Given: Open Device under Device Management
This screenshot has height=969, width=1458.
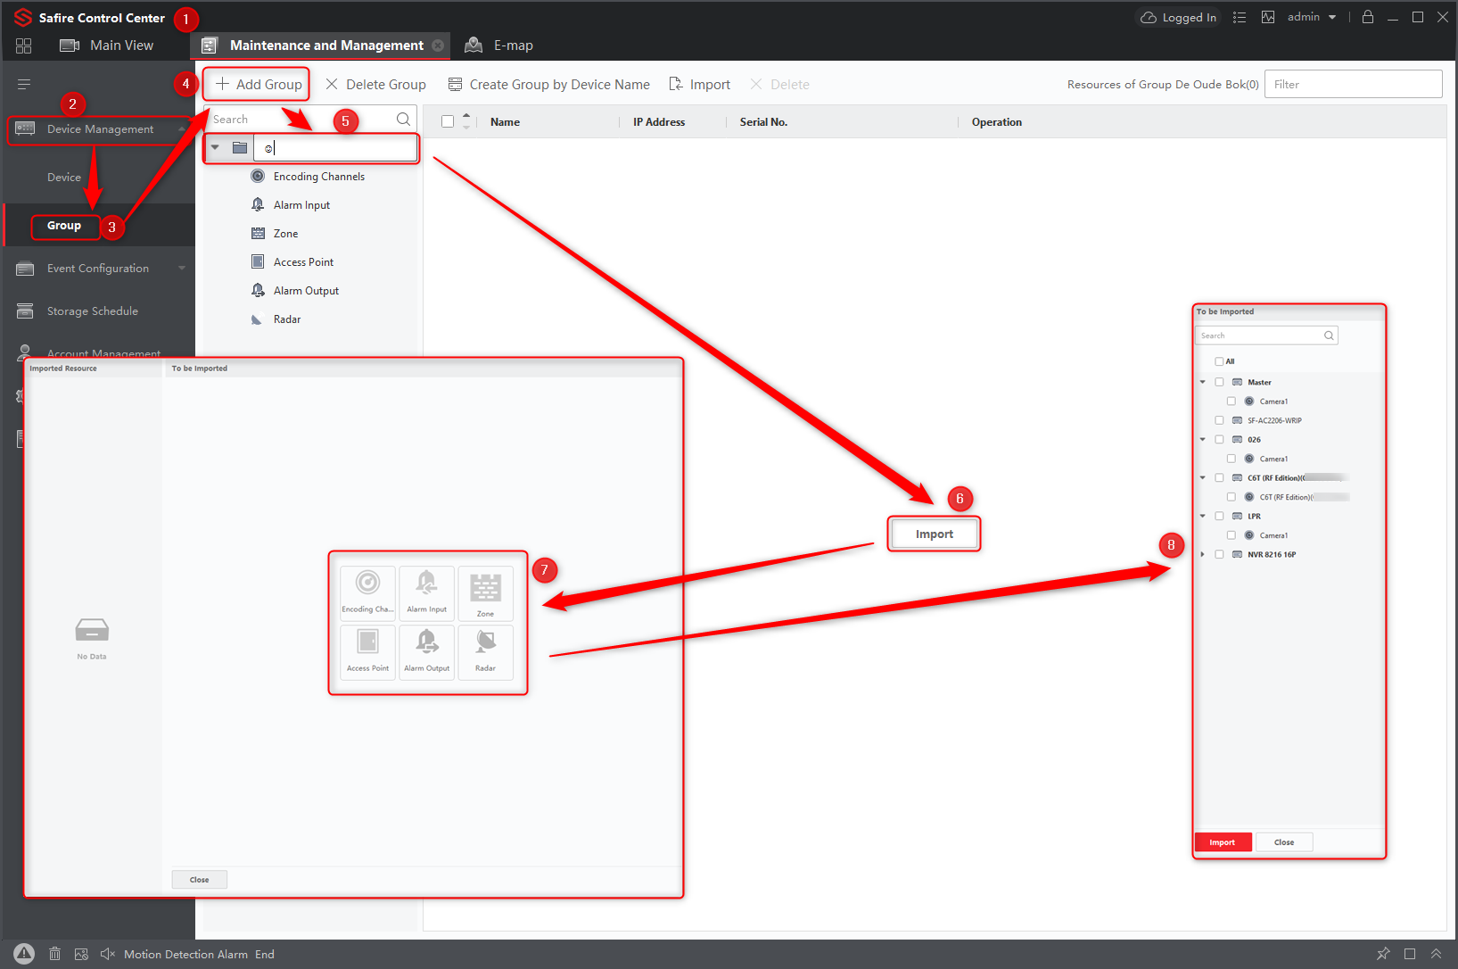Looking at the screenshot, I should (64, 178).
